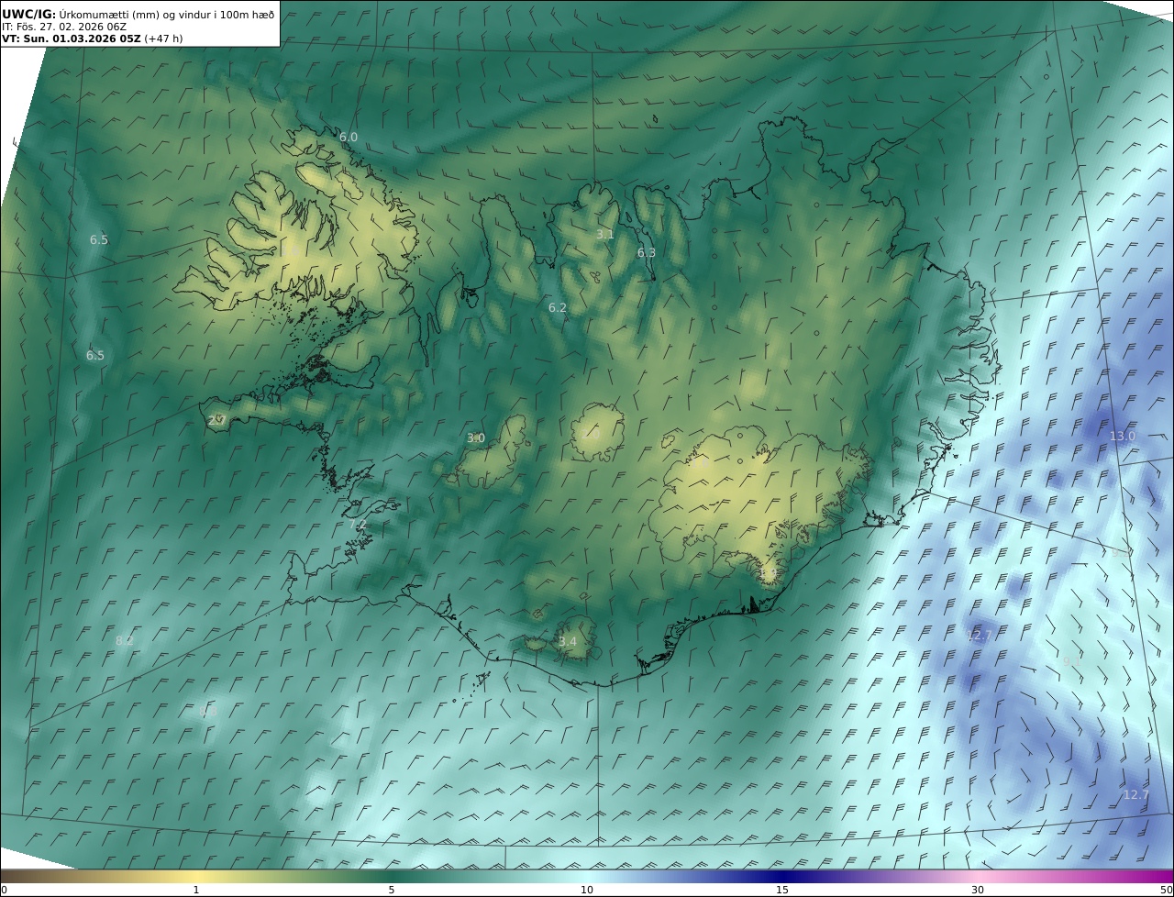1174x897 pixels.
Task: Select the 2.7 label on Snæfellsnes peninsula
Action: [x=216, y=421]
